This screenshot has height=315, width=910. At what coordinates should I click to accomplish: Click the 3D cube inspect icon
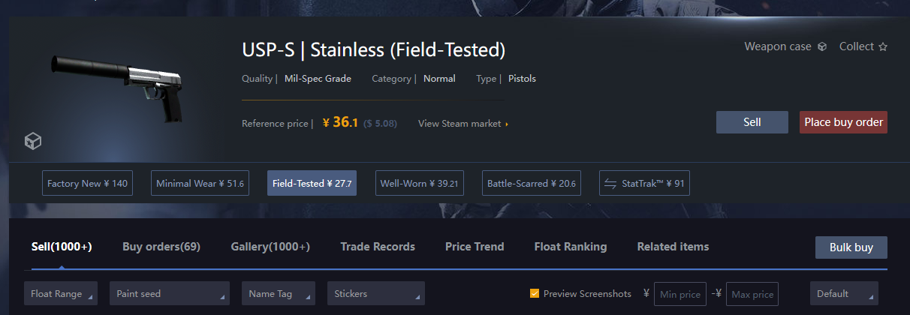point(32,140)
